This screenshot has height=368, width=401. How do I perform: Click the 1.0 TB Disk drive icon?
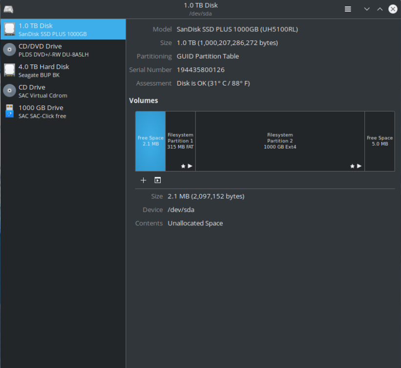pos(9,29)
